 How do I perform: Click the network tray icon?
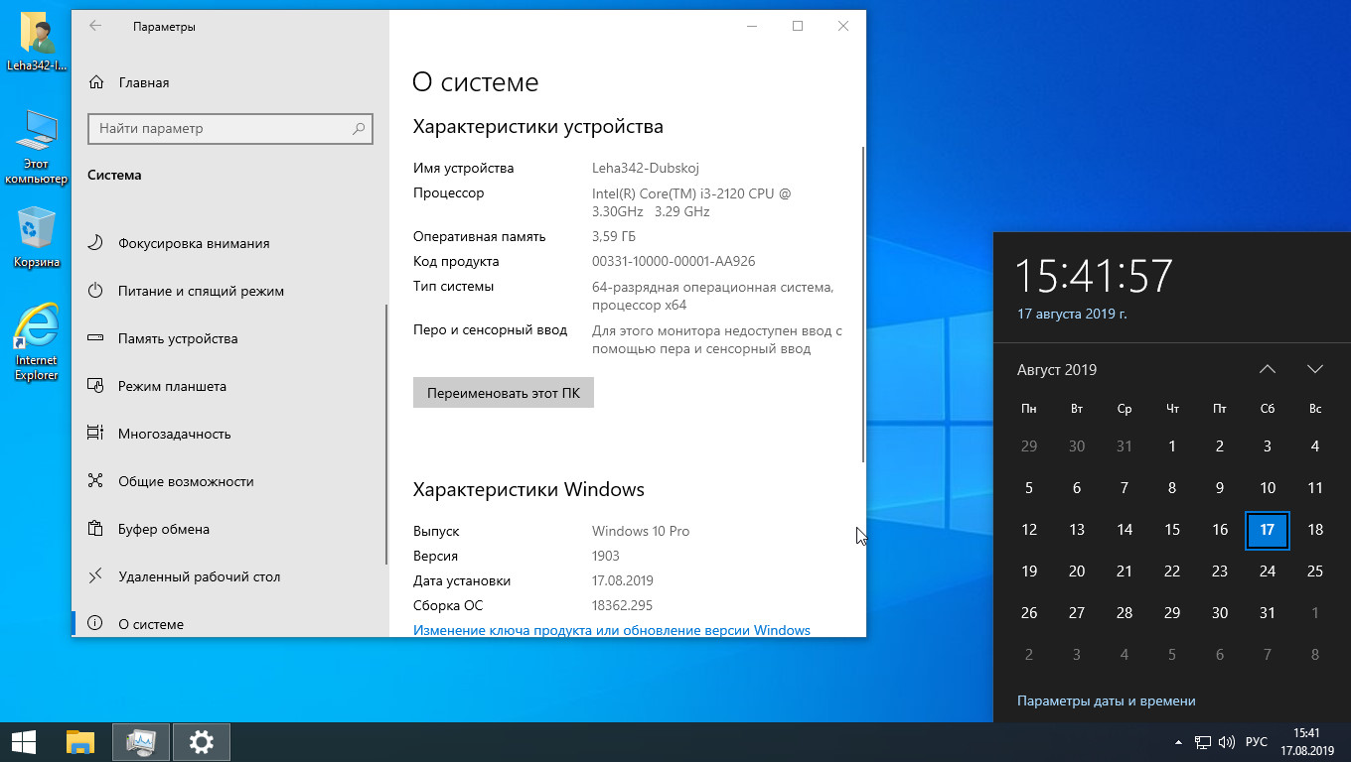1203,742
